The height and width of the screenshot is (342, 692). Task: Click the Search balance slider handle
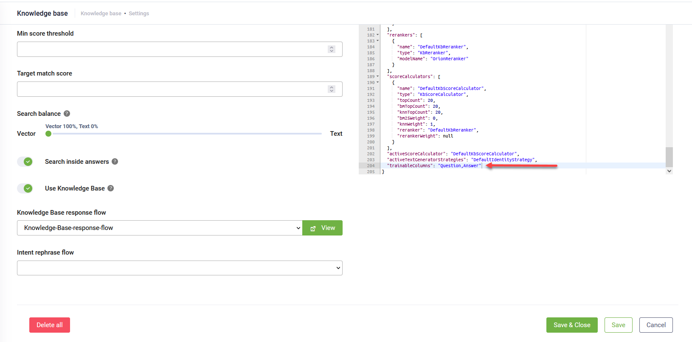pos(48,134)
